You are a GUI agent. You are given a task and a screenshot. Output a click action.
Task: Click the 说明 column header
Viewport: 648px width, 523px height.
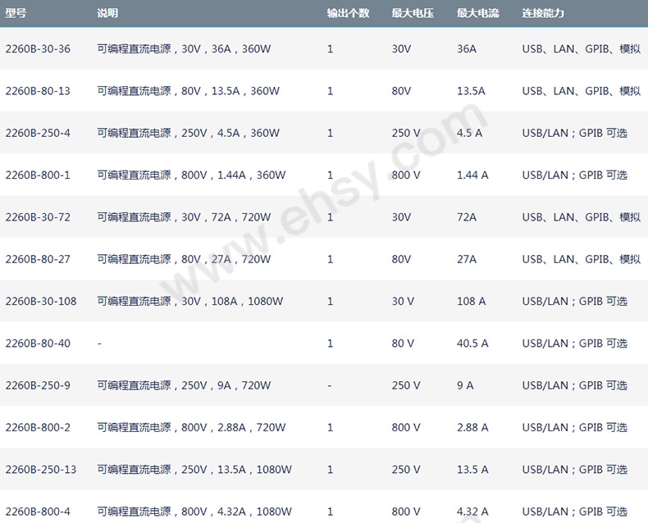[x=107, y=14]
